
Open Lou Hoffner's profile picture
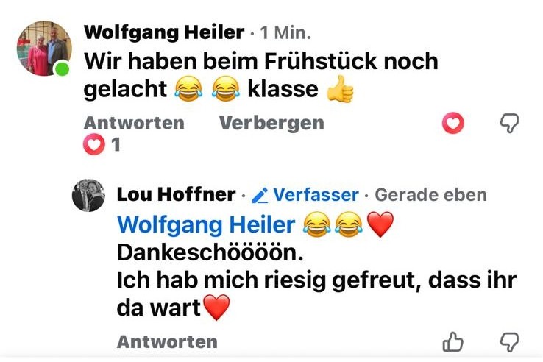pos(88,195)
